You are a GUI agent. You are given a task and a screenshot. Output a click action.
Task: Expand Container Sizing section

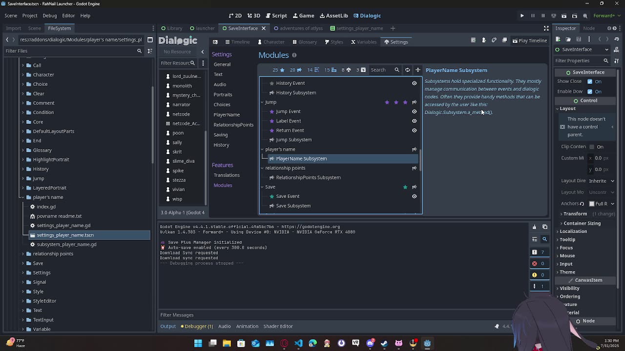click(582, 223)
